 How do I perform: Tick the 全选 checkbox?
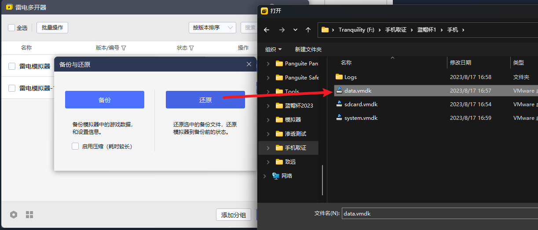(11, 28)
